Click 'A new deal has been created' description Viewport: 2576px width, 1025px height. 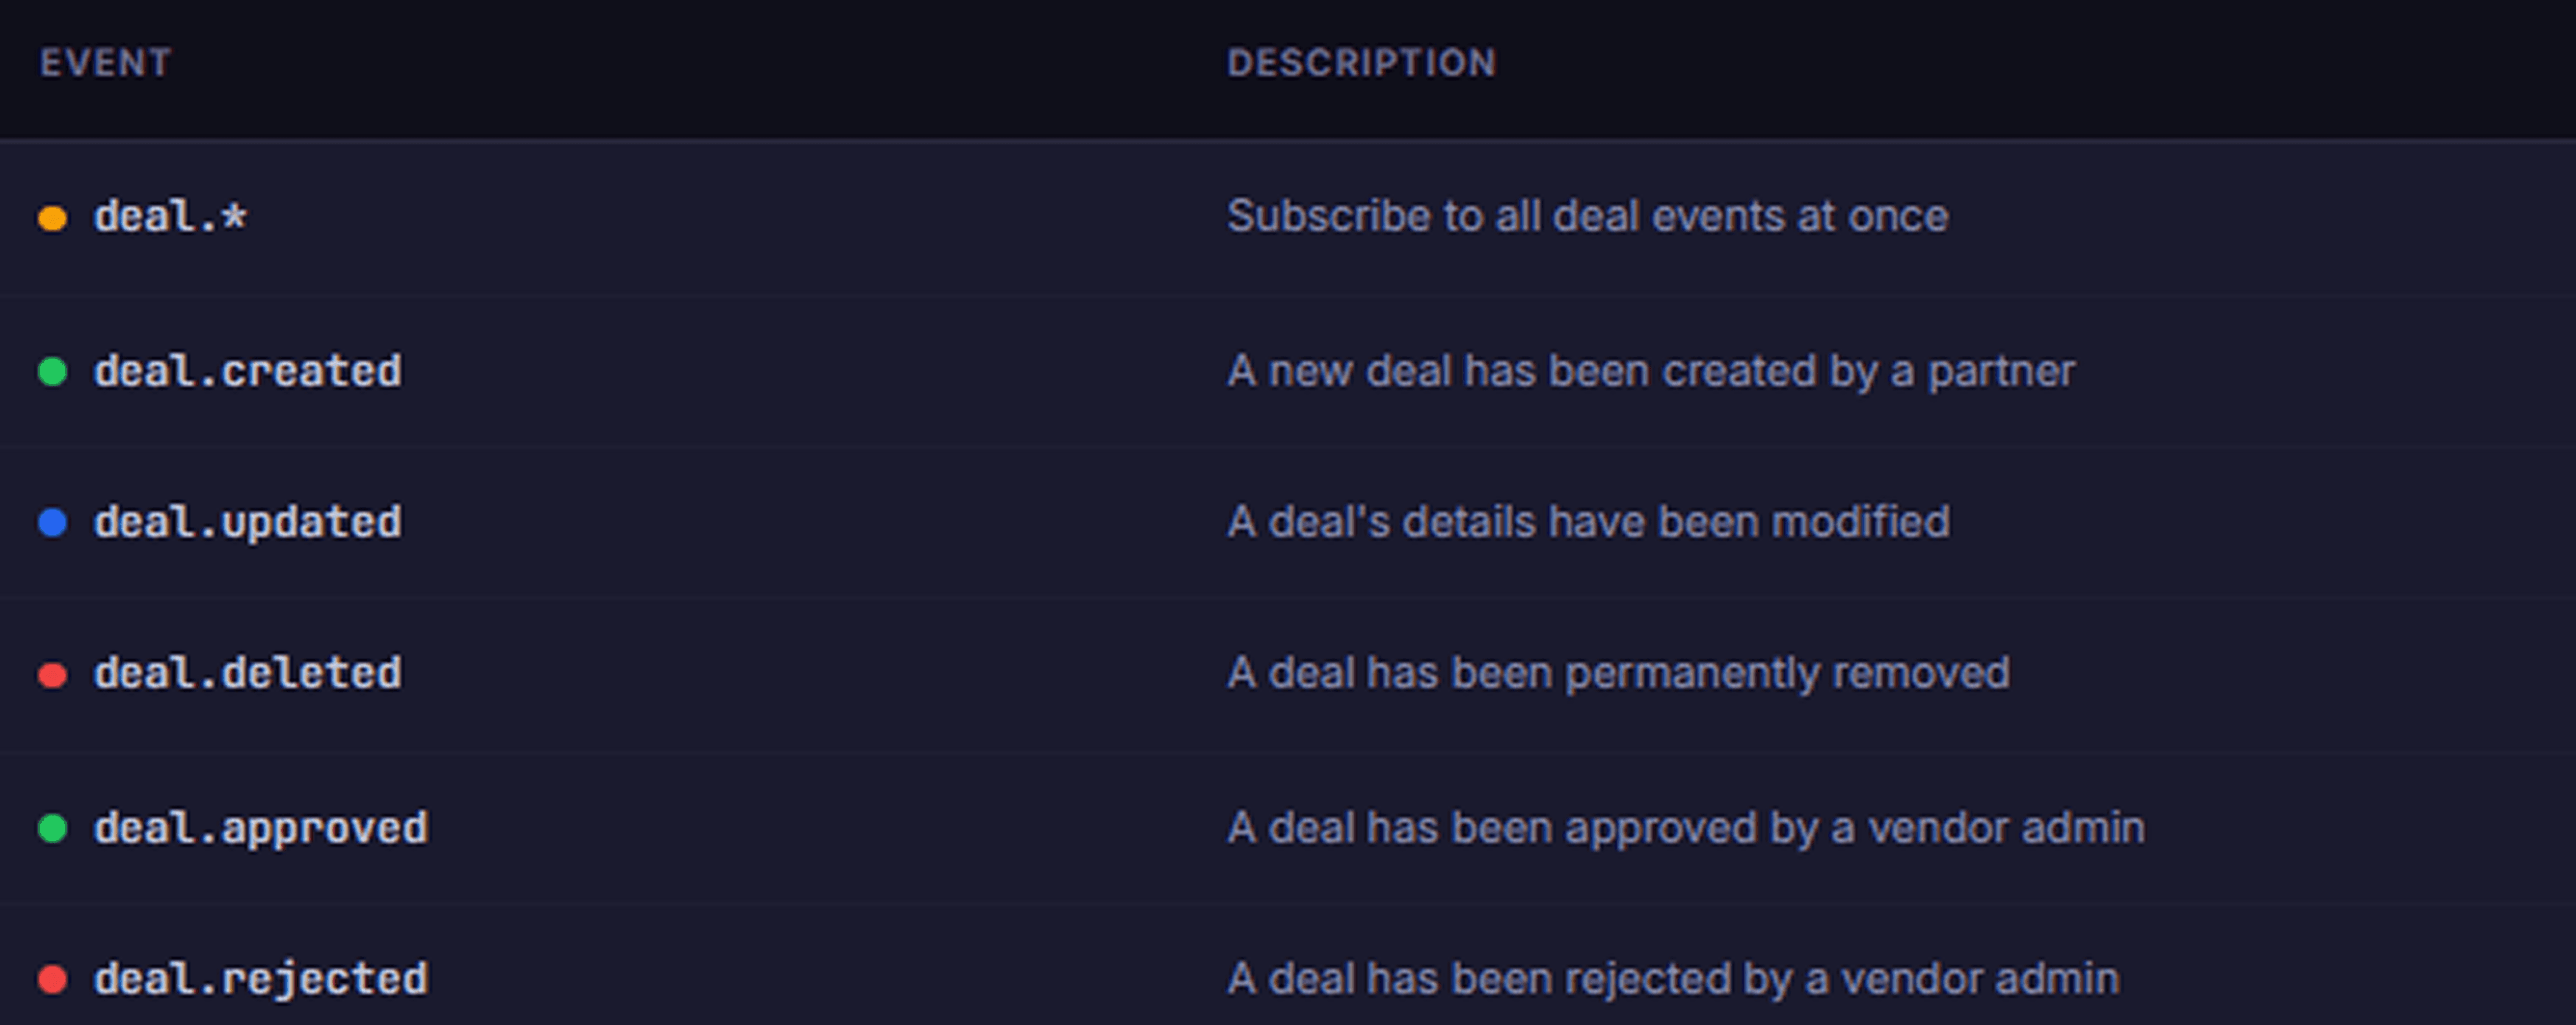click(x=1651, y=372)
